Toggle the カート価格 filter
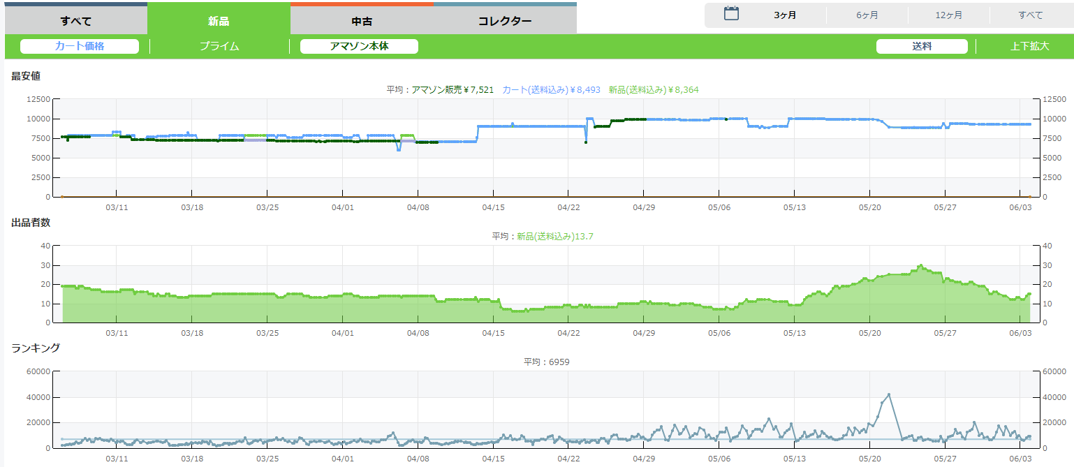Viewport: 1074px width, 467px height. 80,46
